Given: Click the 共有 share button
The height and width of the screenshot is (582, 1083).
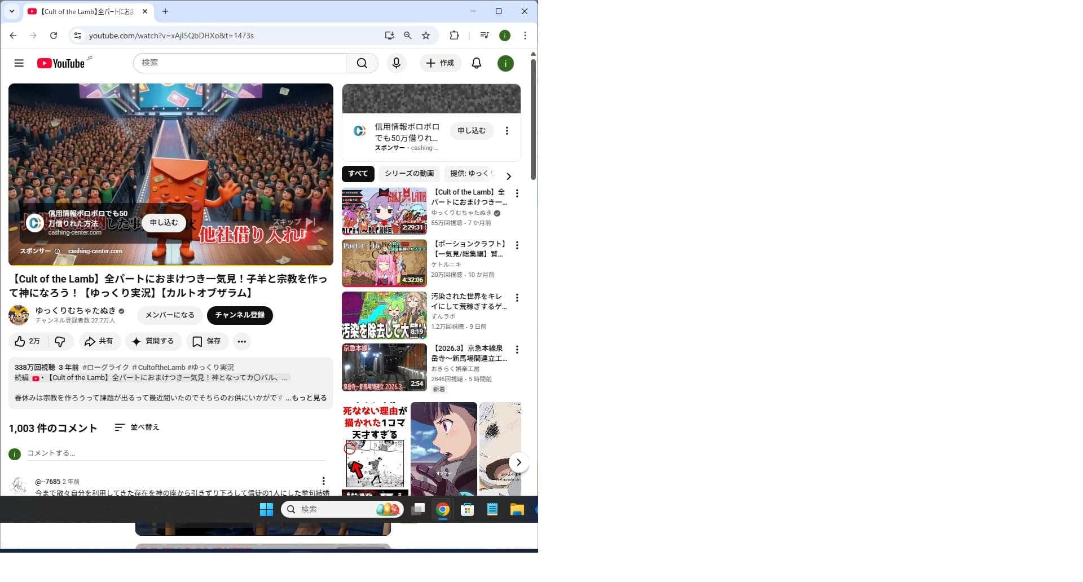Looking at the screenshot, I should [x=99, y=341].
